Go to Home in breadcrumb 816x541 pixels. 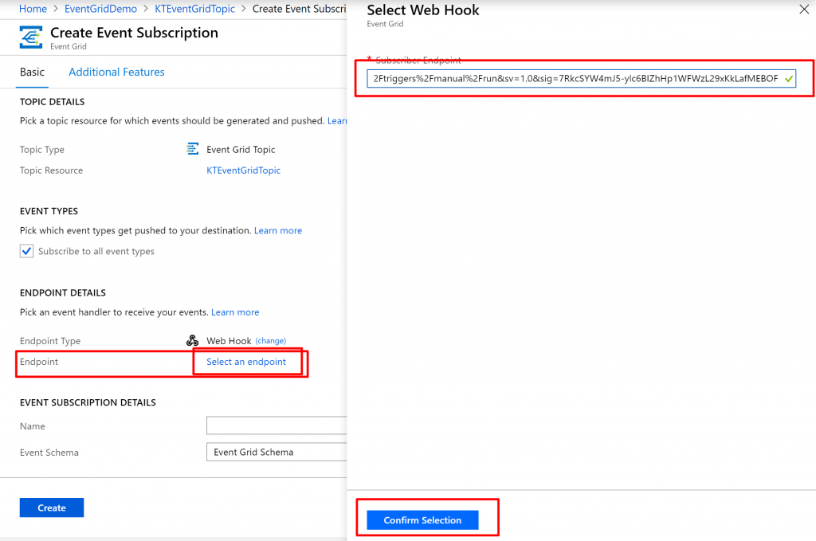[33, 9]
